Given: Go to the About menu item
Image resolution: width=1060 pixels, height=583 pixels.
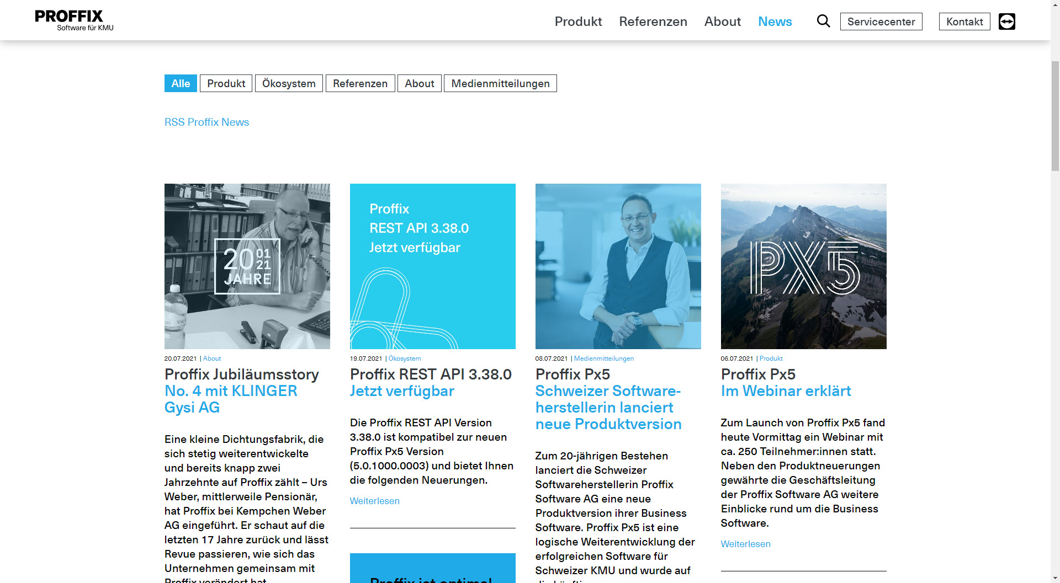Looking at the screenshot, I should pyautogui.click(x=722, y=22).
